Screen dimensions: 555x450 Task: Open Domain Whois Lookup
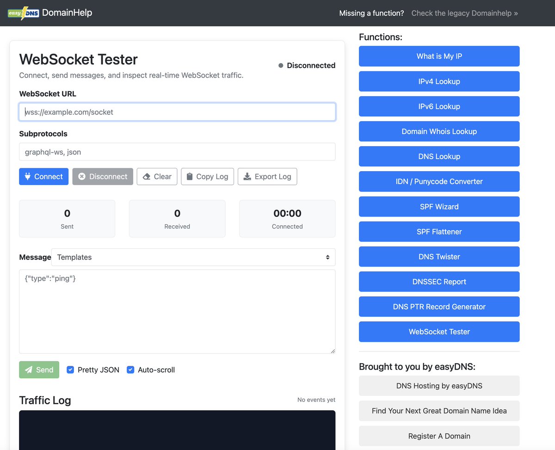[439, 131]
